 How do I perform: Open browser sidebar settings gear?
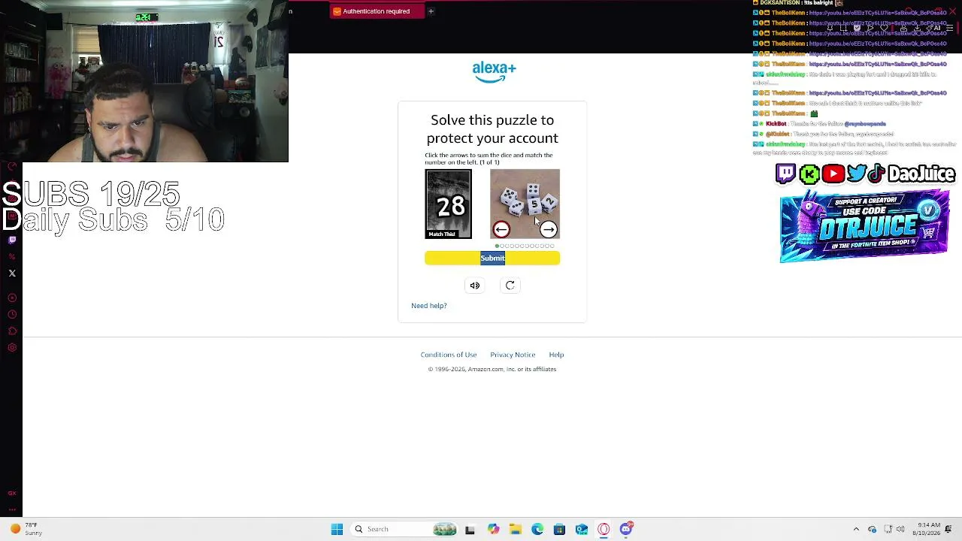12,348
